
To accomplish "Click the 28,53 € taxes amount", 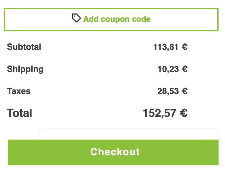I will (172, 91).
